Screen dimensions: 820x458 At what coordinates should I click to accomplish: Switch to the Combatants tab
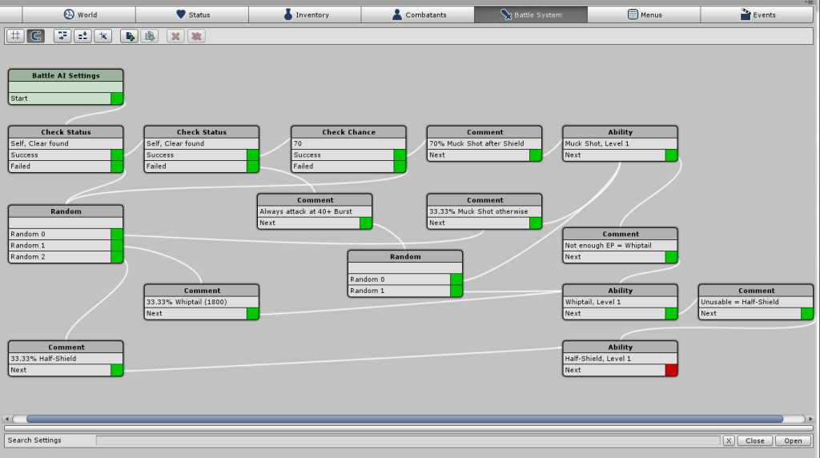coord(417,14)
